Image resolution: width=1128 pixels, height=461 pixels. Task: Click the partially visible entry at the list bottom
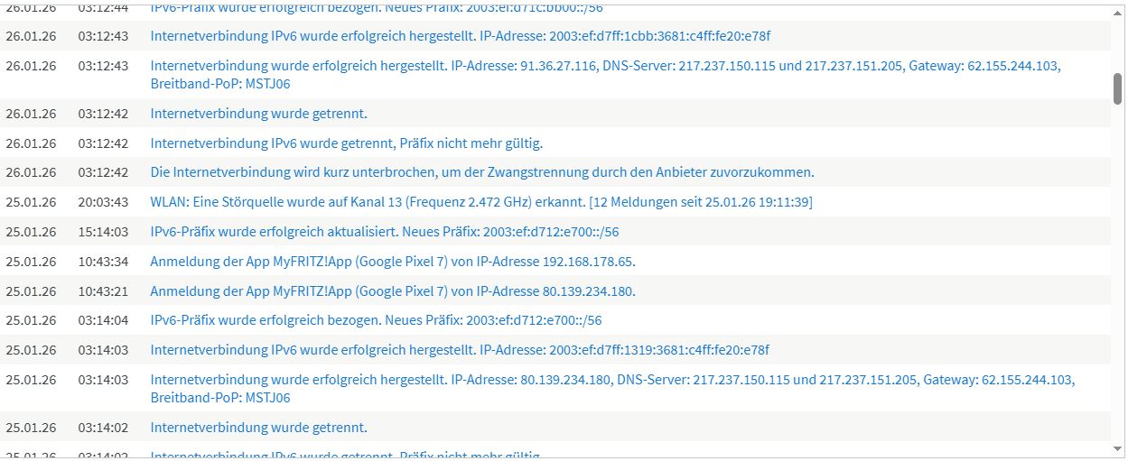pos(346,455)
